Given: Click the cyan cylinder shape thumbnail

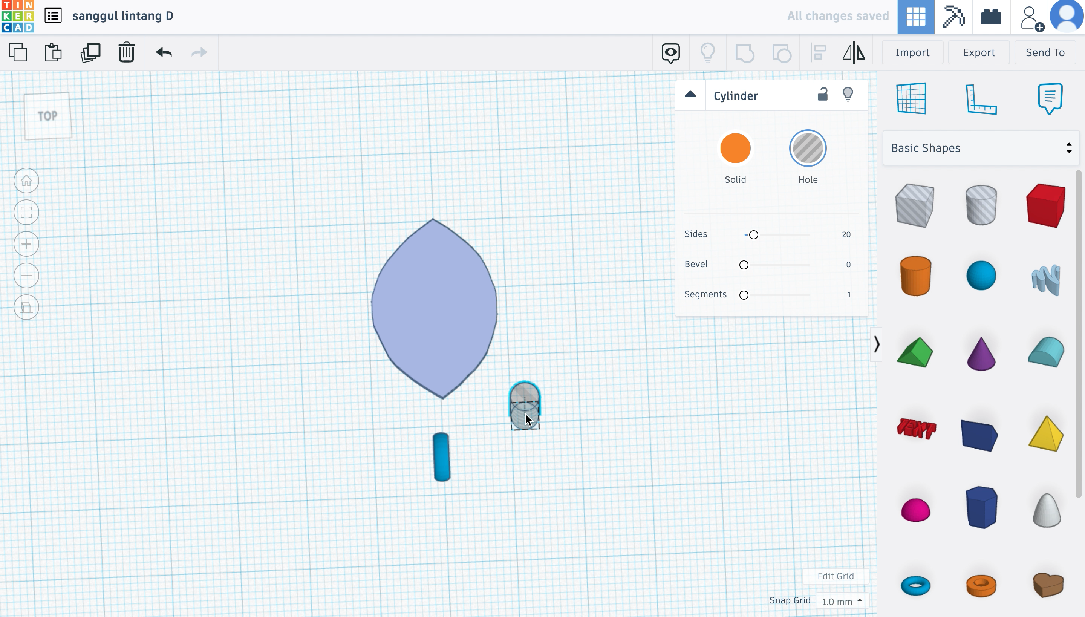Looking at the screenshot, I should (x=915, y=276).
